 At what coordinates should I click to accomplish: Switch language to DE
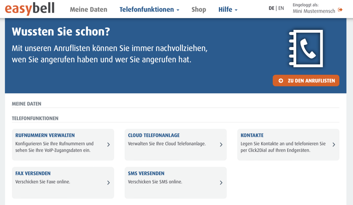[x=271, y=8]
